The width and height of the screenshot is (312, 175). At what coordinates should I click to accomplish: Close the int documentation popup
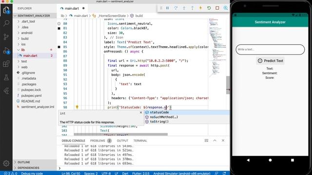tap(141, 112)
